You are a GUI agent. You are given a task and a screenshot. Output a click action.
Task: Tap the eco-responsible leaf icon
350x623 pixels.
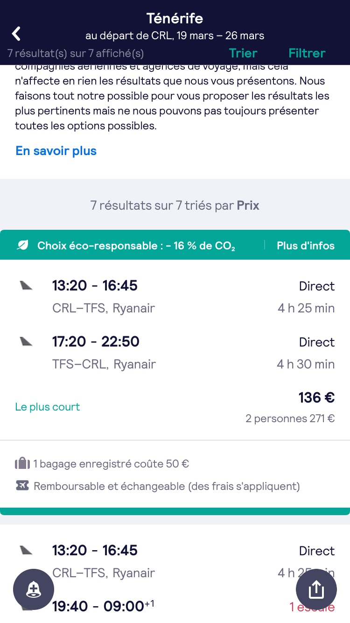pos(22,246)
